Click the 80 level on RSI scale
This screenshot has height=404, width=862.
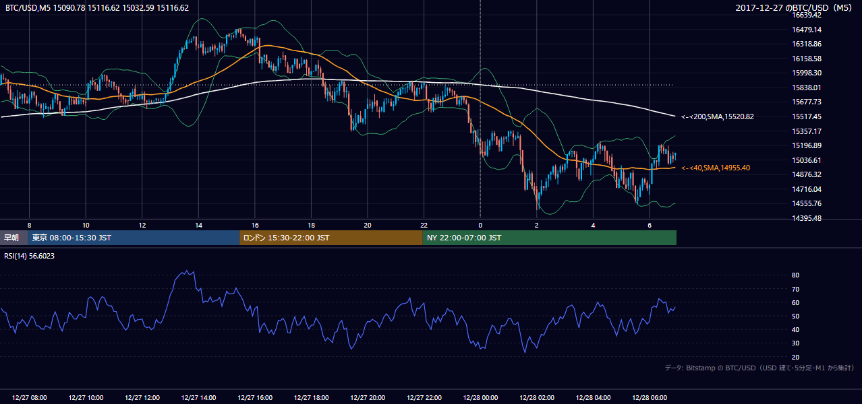(796, 275)
